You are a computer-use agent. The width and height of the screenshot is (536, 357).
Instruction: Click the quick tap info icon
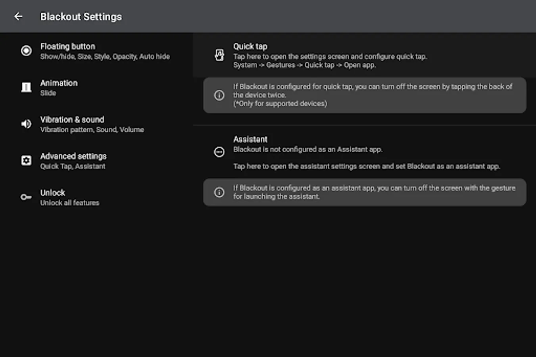click(x=219, y=95)
